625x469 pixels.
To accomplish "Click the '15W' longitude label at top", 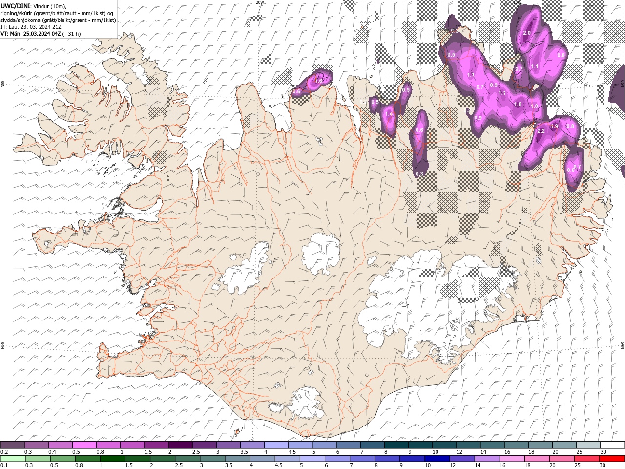I will click(517, 2).
